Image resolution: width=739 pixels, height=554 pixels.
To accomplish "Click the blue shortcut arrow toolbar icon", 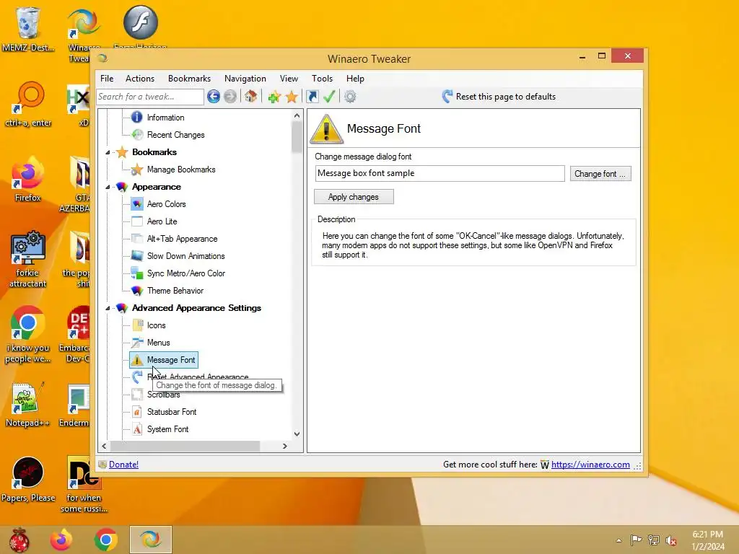I will pos(312,97).
